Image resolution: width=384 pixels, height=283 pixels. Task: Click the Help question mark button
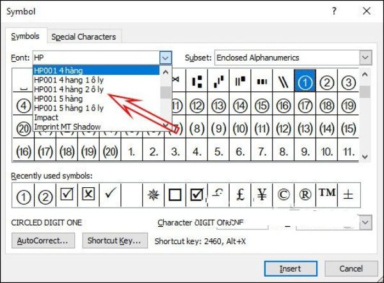click(x=334, y=11)
